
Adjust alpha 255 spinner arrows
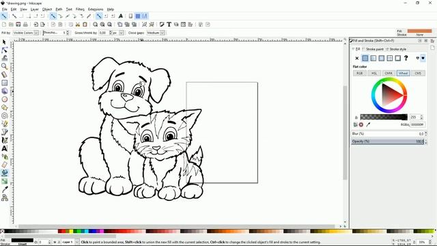coord(422,117)
